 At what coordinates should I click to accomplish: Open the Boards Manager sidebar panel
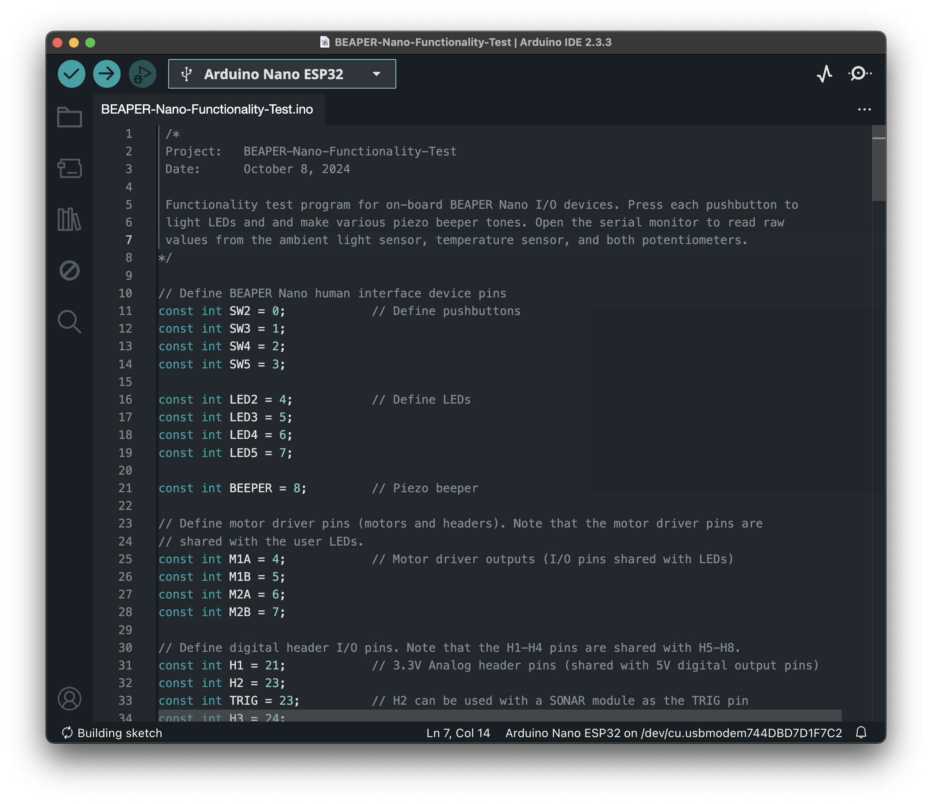70,168
